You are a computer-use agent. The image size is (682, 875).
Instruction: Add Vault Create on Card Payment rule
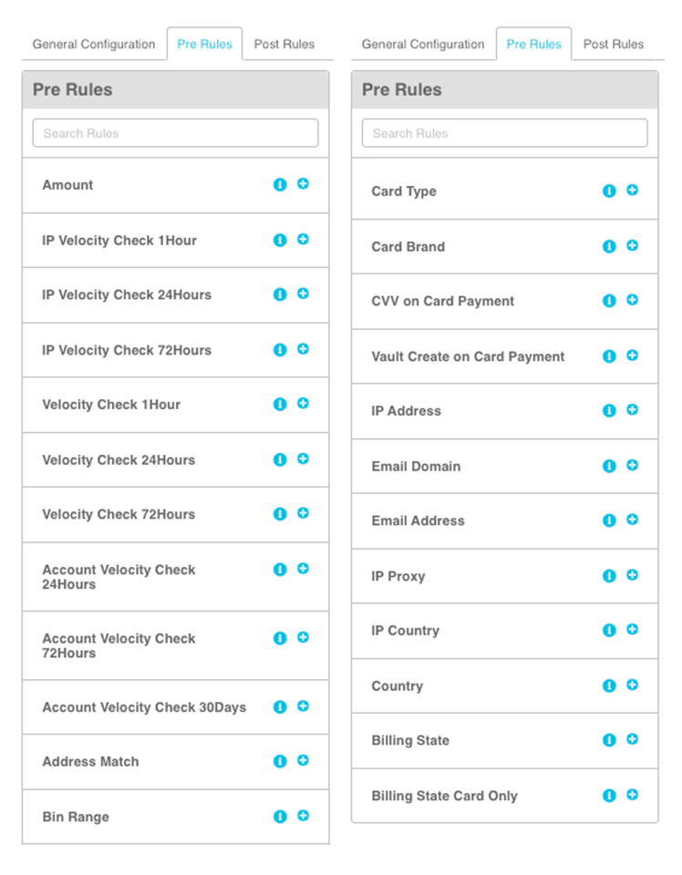point(633,355)
